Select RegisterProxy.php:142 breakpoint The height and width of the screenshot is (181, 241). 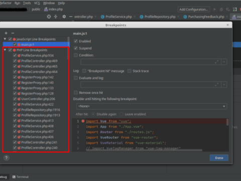(x=37, y=77)
